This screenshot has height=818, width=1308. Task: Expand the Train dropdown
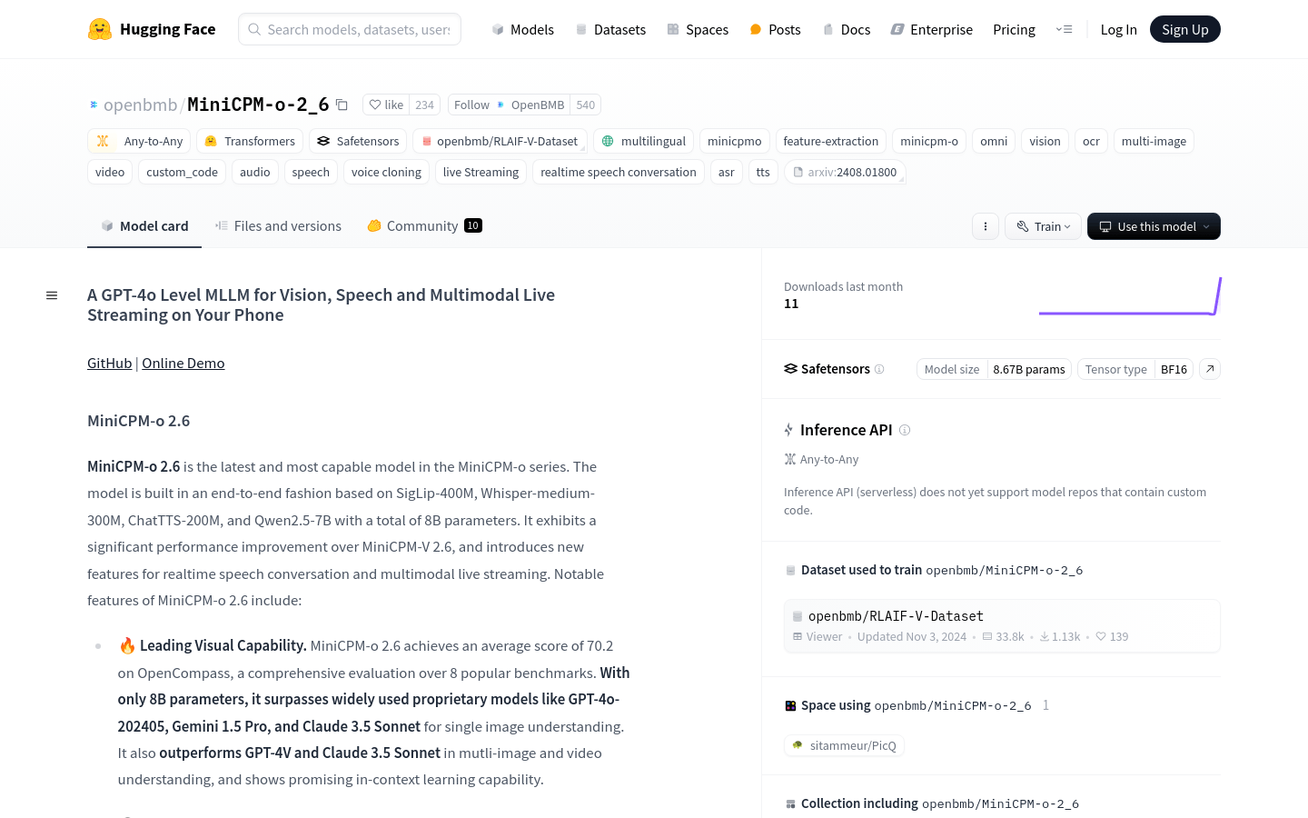click(1043, 226)
